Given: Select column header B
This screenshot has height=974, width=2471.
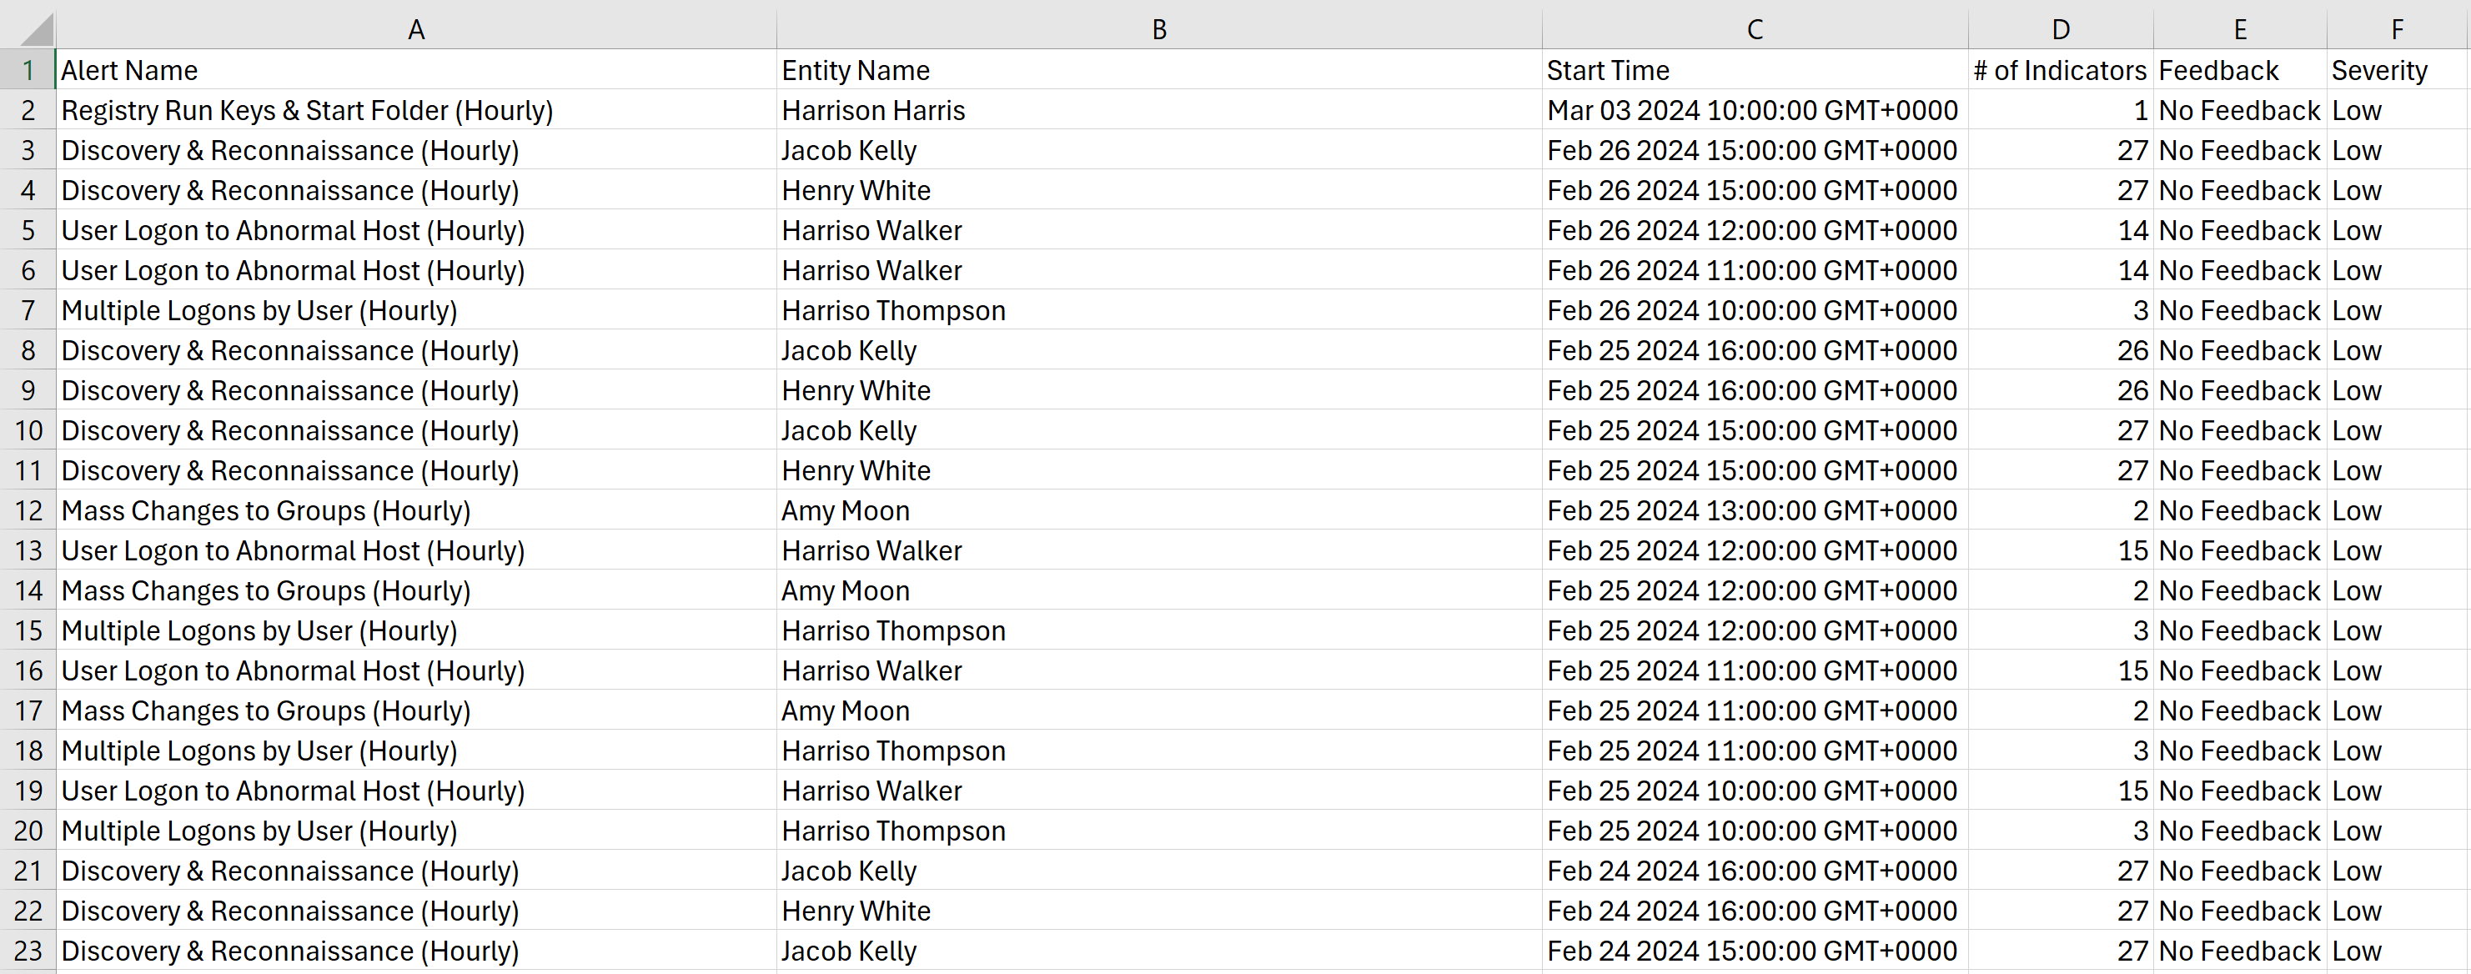Looking at the screenshot, I should 1158,28.
